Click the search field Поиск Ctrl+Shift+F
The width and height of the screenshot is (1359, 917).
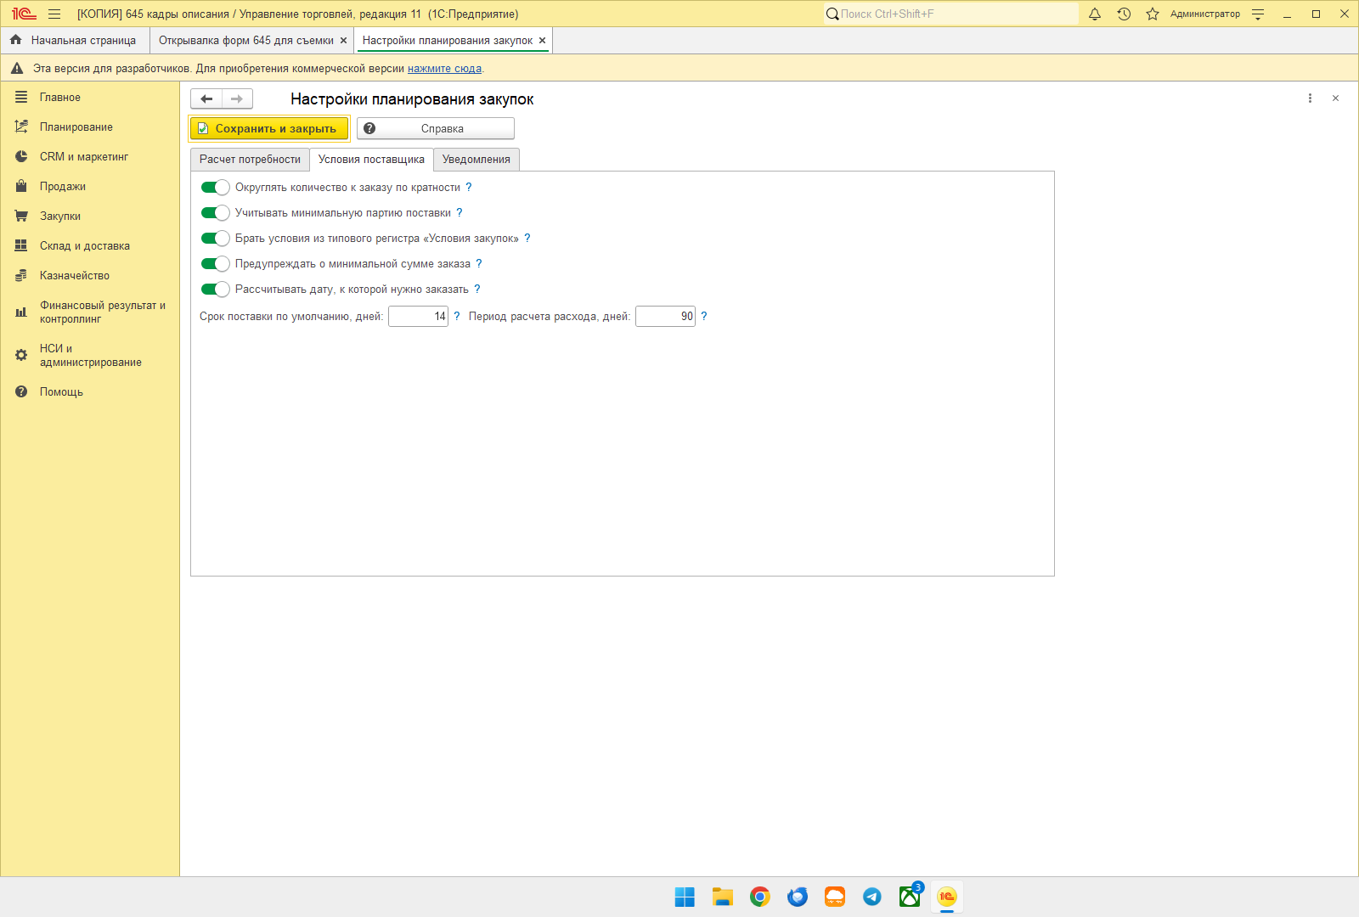point(951,14)
